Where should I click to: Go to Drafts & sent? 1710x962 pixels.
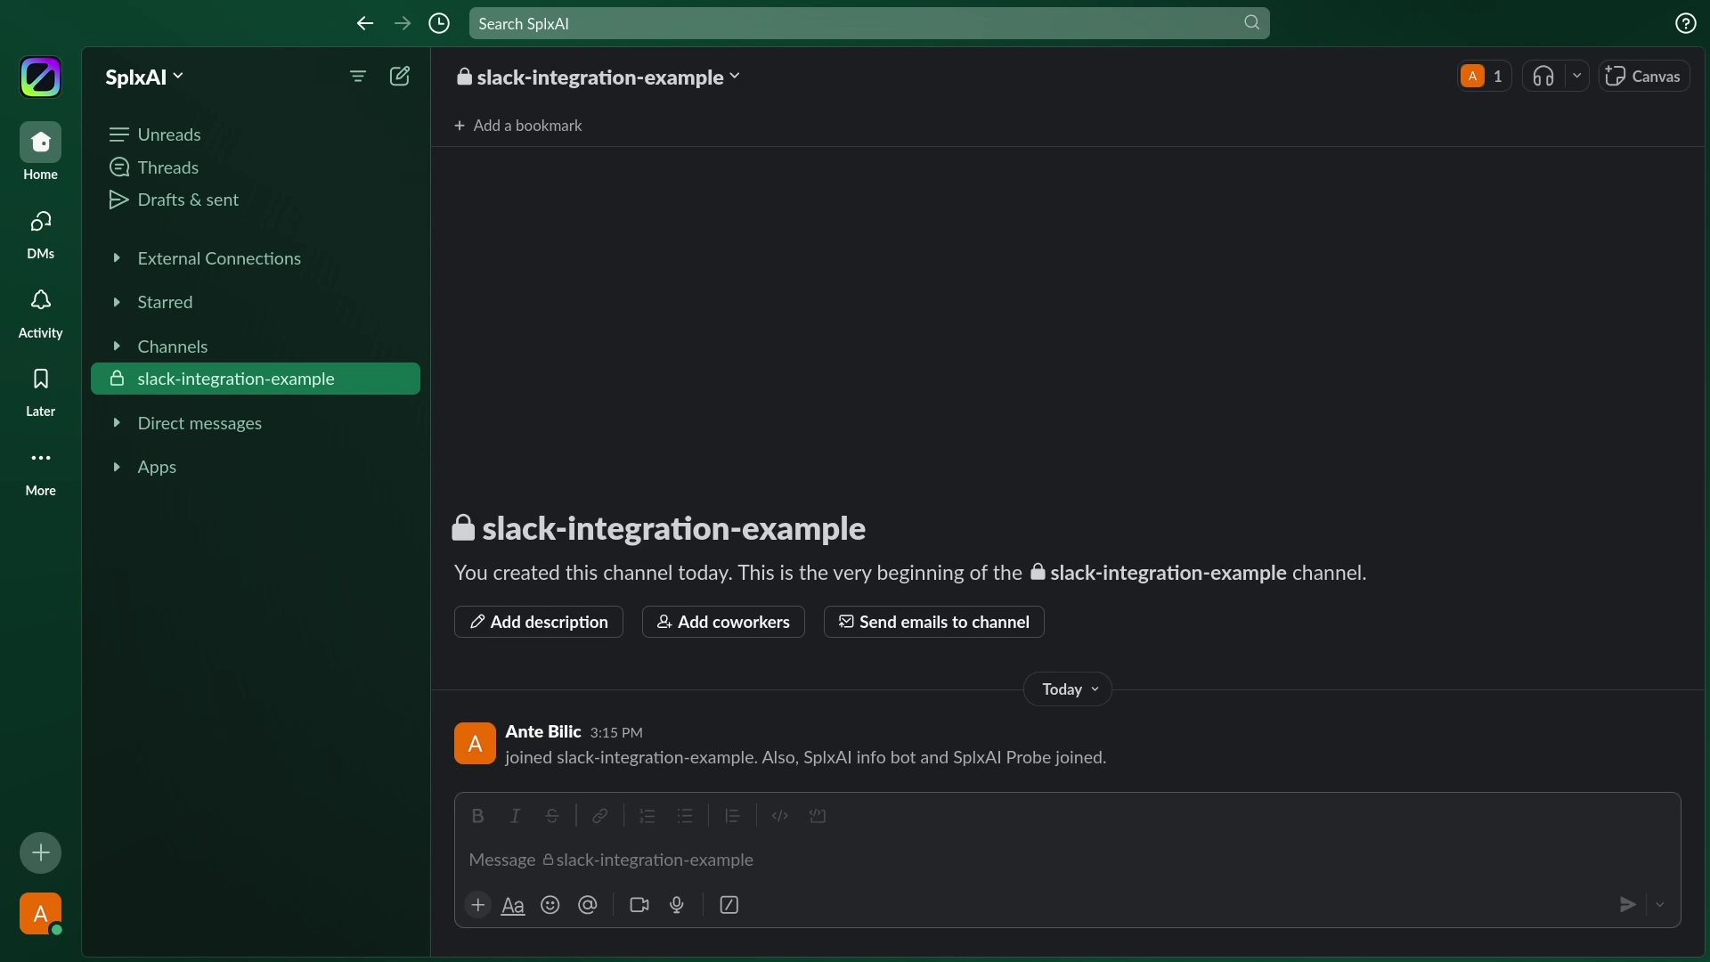click(x=188, y=200)
